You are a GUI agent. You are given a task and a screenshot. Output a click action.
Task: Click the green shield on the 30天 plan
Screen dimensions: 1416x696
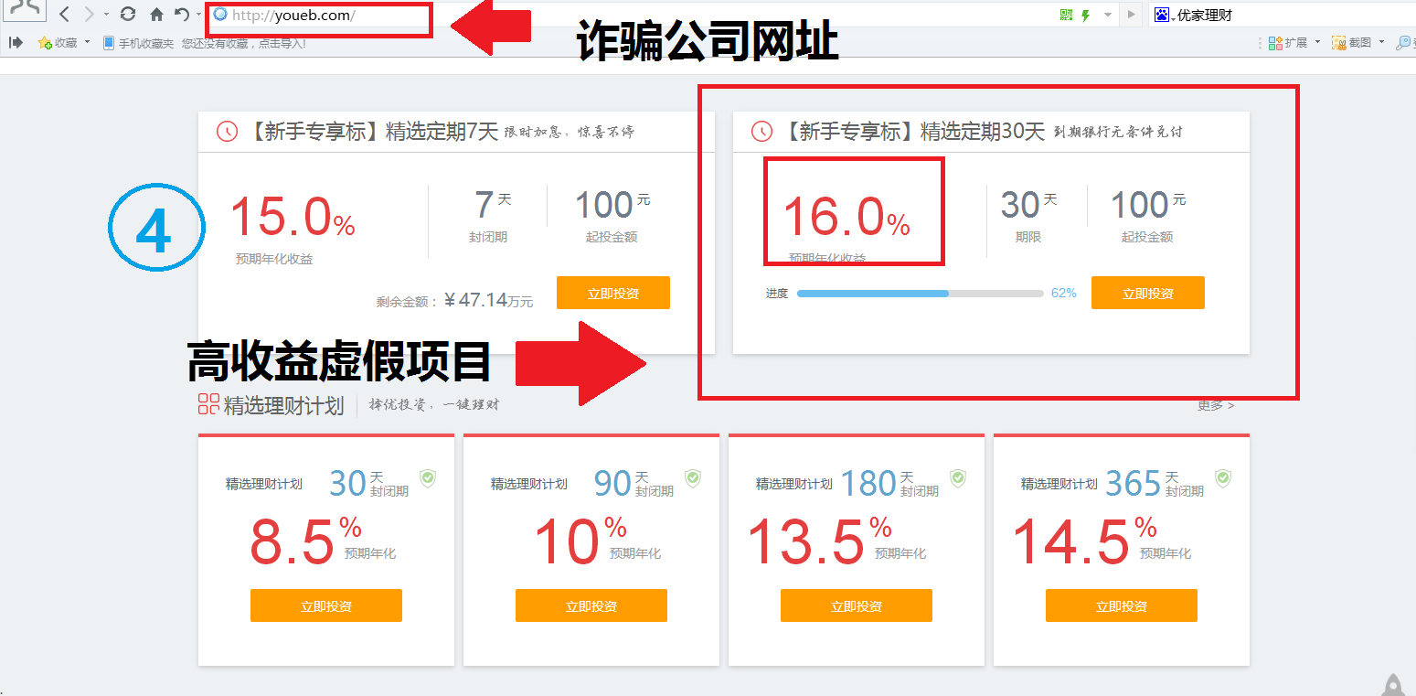pyautogui.click(x=428, y=477)
